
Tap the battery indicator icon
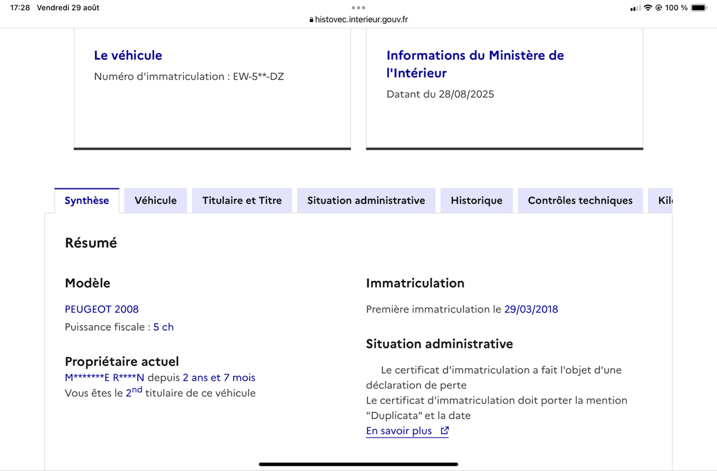point(698,8)
